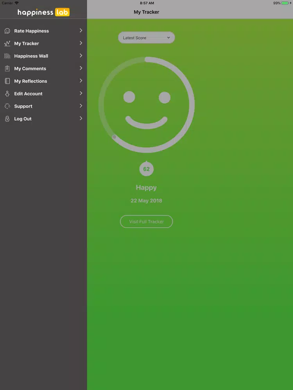This screenshot has height=390, width=293.
Task: Click the Happiness Wall brick icon
Action: pyautogui.click(x=7, y=56)
